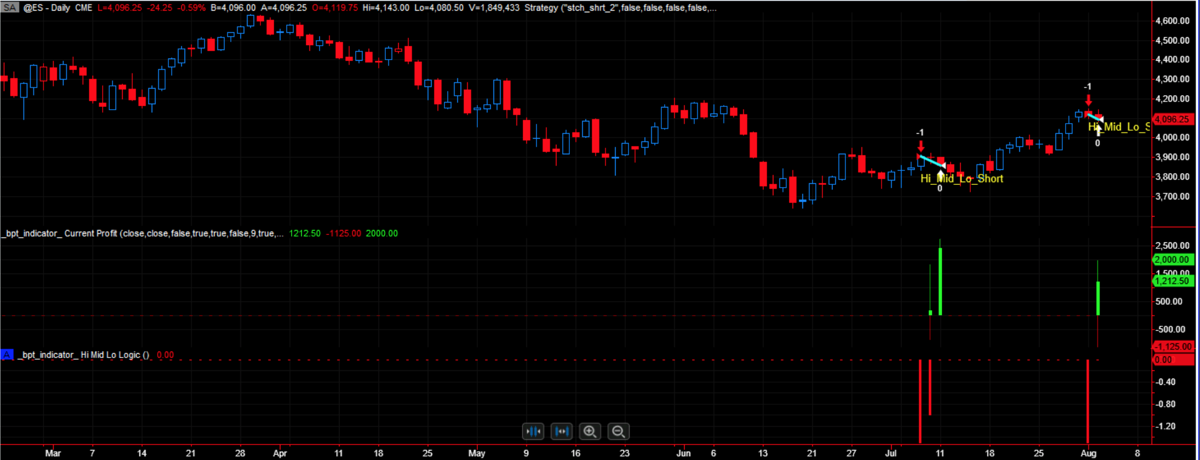Click the tallest green profit bar in July

click(x=940, y=281)
